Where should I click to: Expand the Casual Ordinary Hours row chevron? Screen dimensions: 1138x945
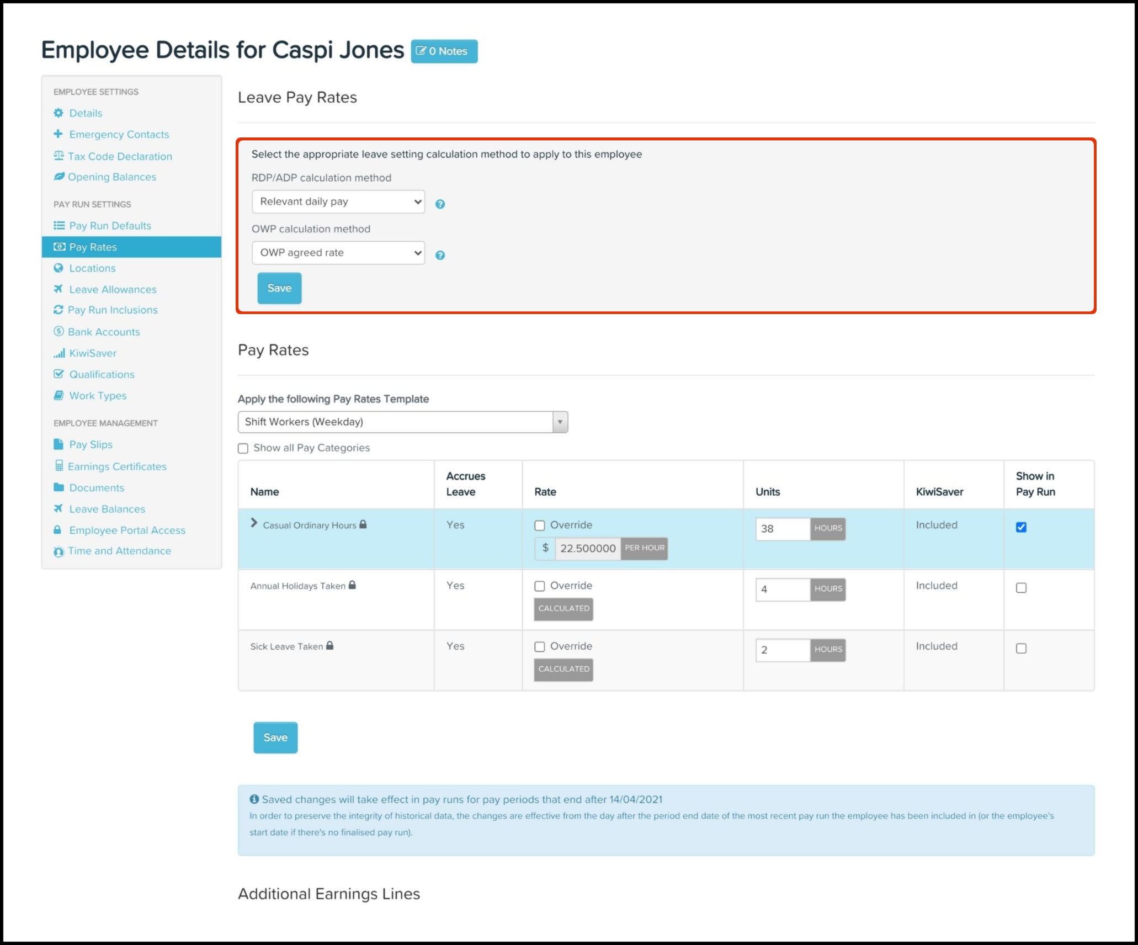(254, 523)
